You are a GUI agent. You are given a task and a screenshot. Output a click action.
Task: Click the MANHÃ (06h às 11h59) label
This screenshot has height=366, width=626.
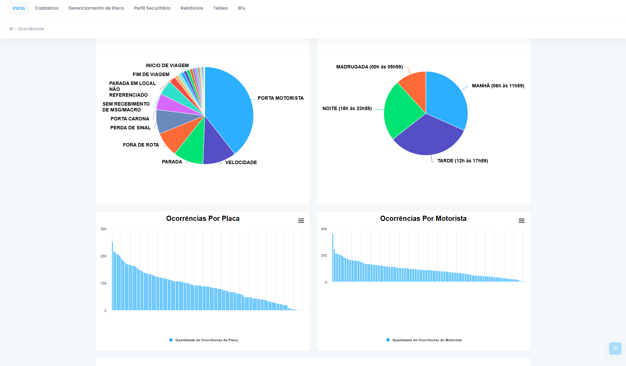[498, 86]
